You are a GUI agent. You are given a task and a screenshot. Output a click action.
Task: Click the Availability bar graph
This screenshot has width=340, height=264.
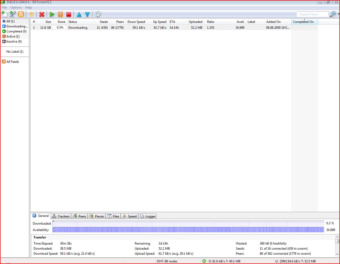(x=188, y=230)
